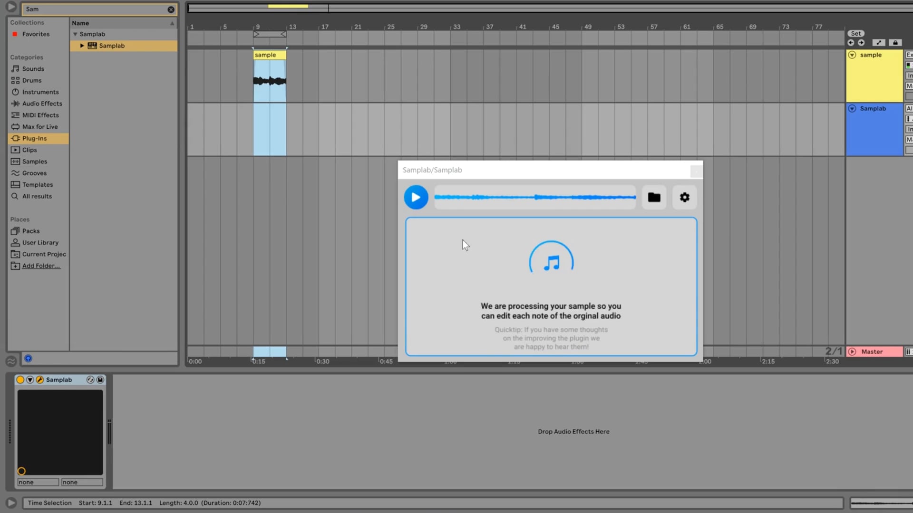
Task: Click the waveform strip to scrub the sample
Action: (x=534, y=197)
